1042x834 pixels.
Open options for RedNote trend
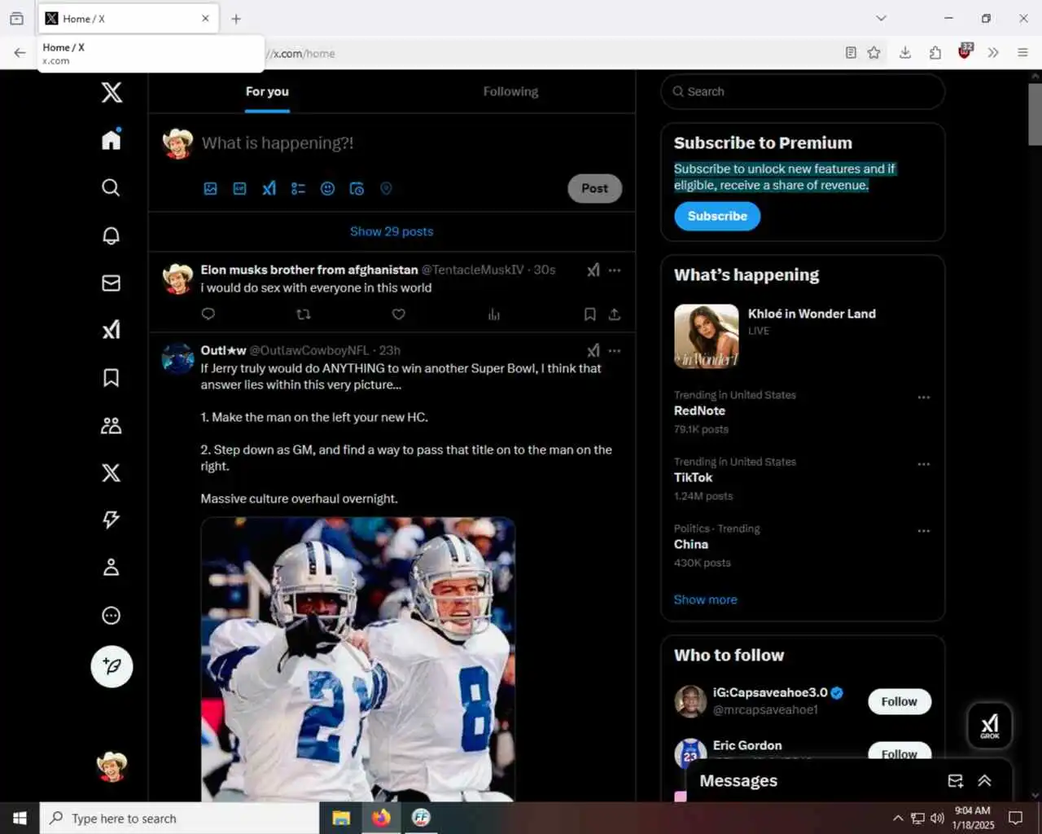[924, 397]
